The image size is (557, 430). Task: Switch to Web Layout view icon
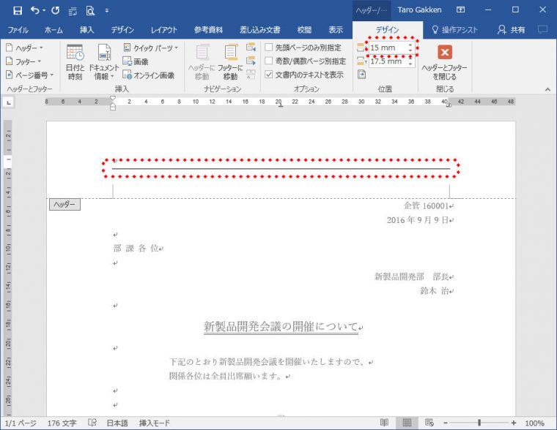click(x=429, y=423)
